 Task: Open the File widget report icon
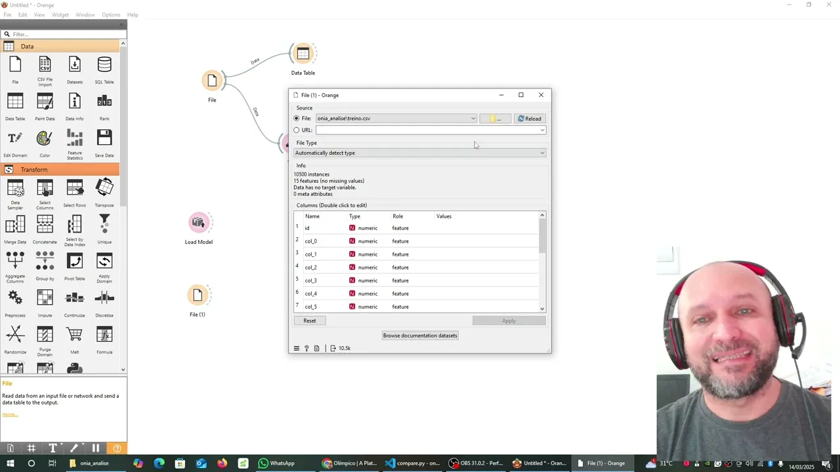coord(316,348)
